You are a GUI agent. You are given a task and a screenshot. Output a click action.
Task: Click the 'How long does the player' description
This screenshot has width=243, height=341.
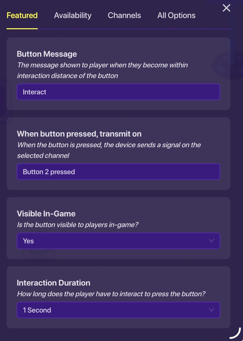coord(111,294)
